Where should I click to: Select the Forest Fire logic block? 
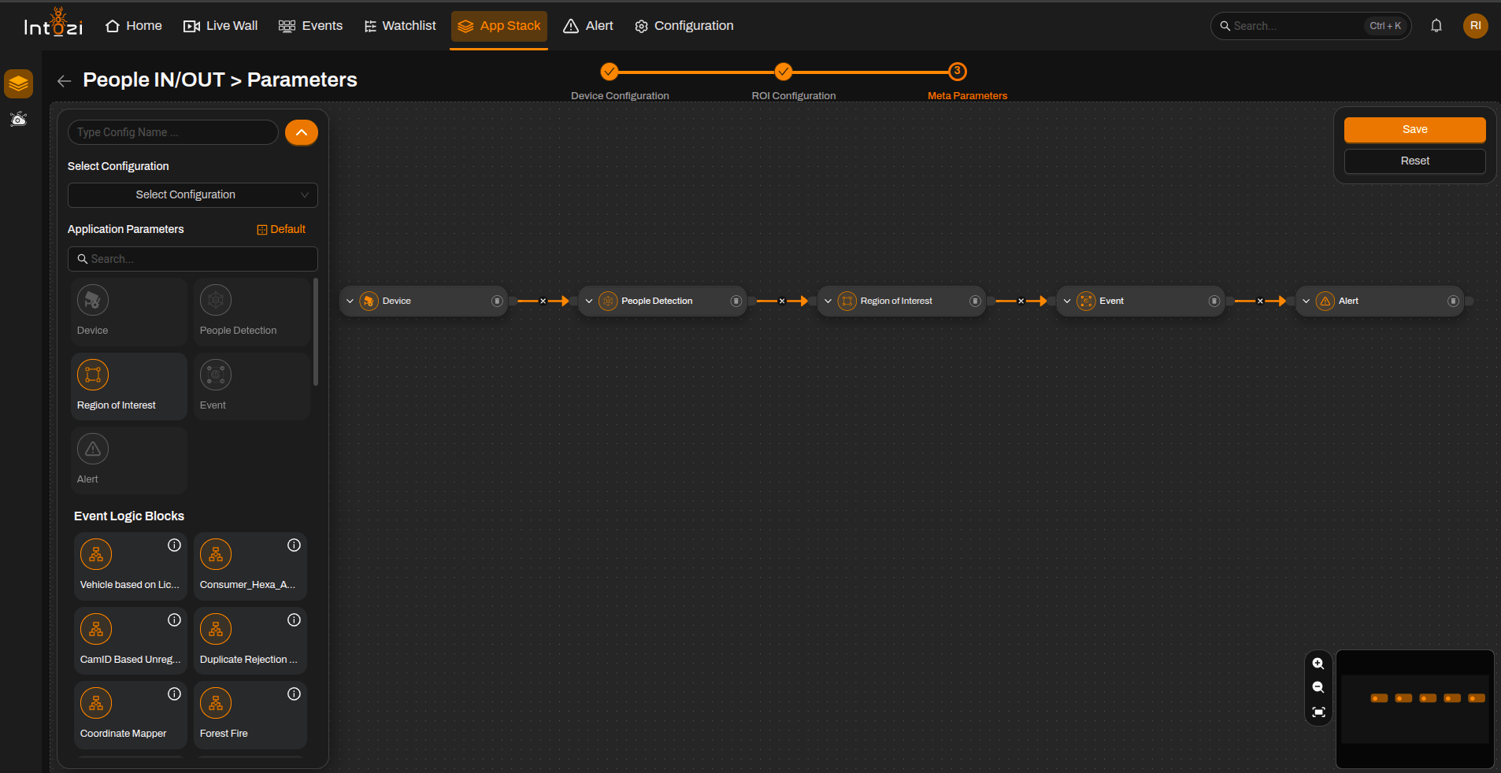250,715
